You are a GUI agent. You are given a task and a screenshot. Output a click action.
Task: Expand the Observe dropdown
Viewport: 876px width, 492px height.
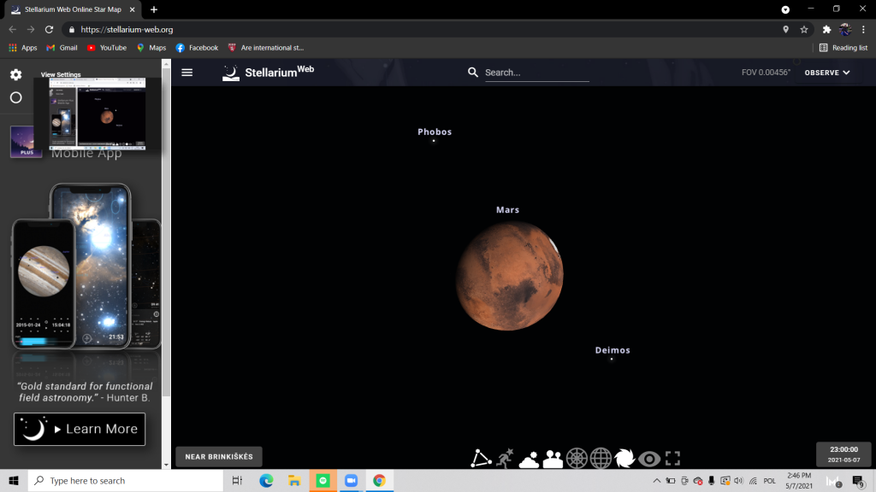(x=826, y=73)
